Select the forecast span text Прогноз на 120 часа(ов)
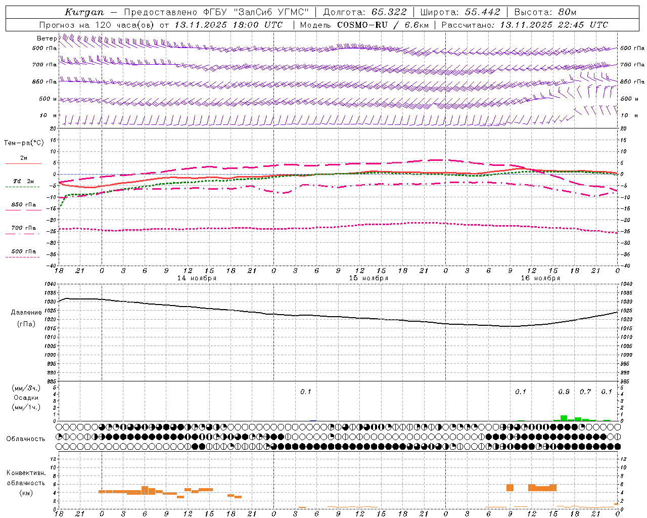 [x=97, y=25]
